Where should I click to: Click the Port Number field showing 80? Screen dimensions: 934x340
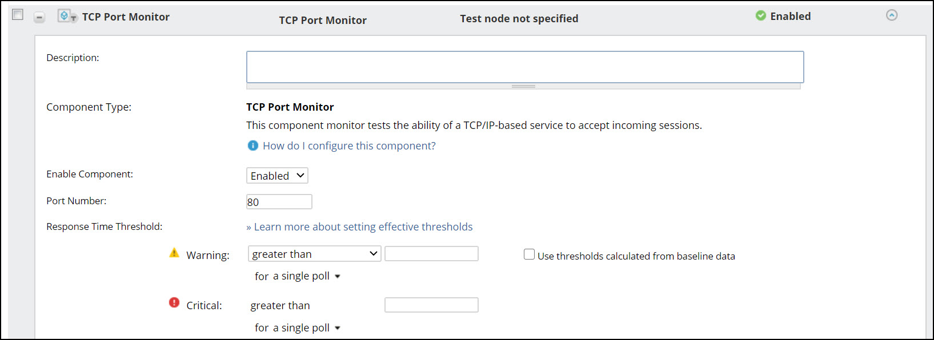(x=279, y=202)
